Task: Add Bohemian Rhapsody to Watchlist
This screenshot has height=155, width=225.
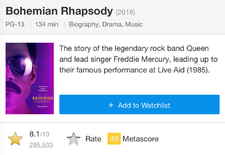Action: tap(139, 104)
